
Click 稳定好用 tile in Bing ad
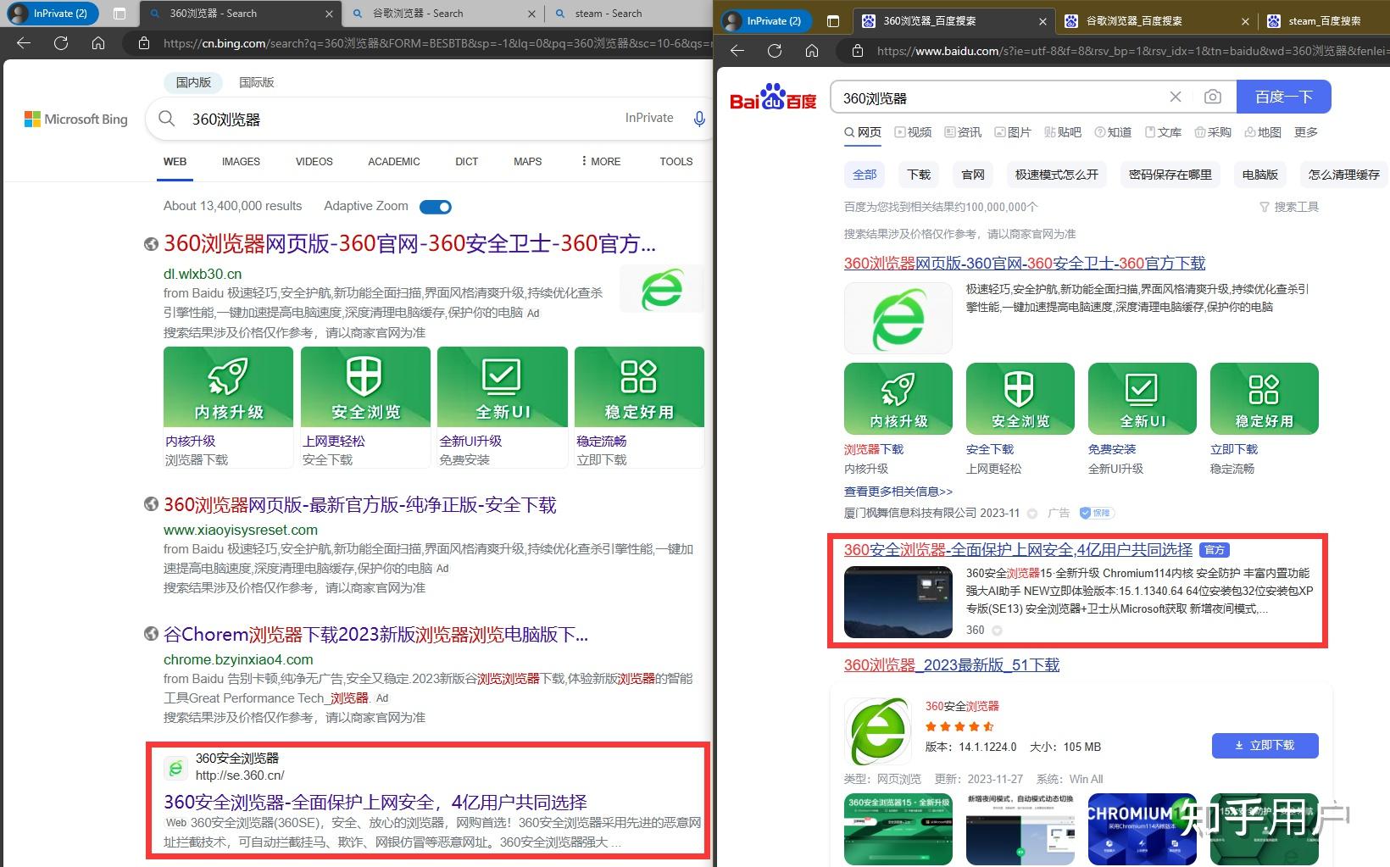point(639,386)
